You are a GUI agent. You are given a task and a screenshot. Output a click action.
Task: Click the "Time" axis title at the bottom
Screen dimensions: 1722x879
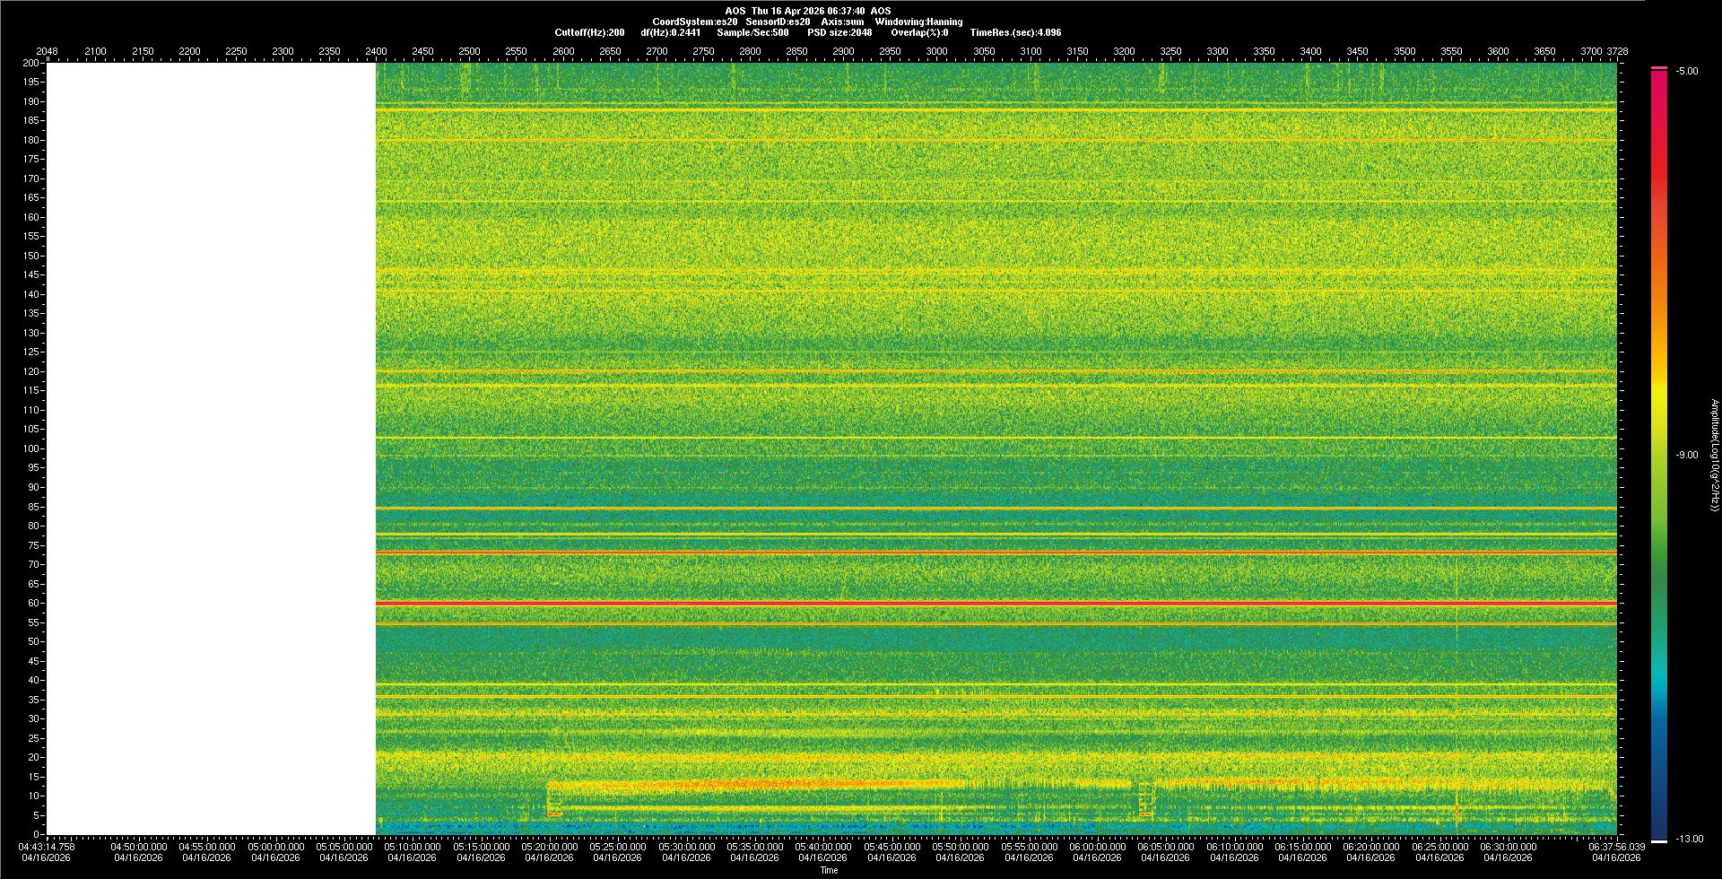(829, 870)
